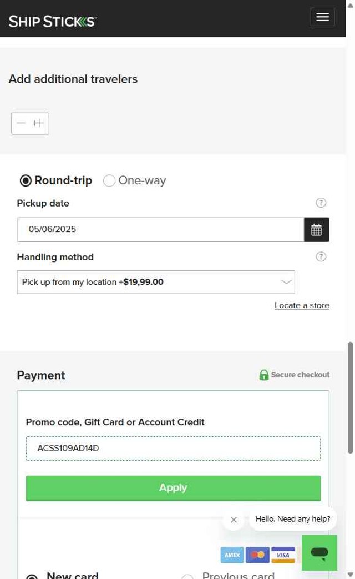The image size is (355, 579).
Task: Click the Visa card icon
Action: (283, 555)
